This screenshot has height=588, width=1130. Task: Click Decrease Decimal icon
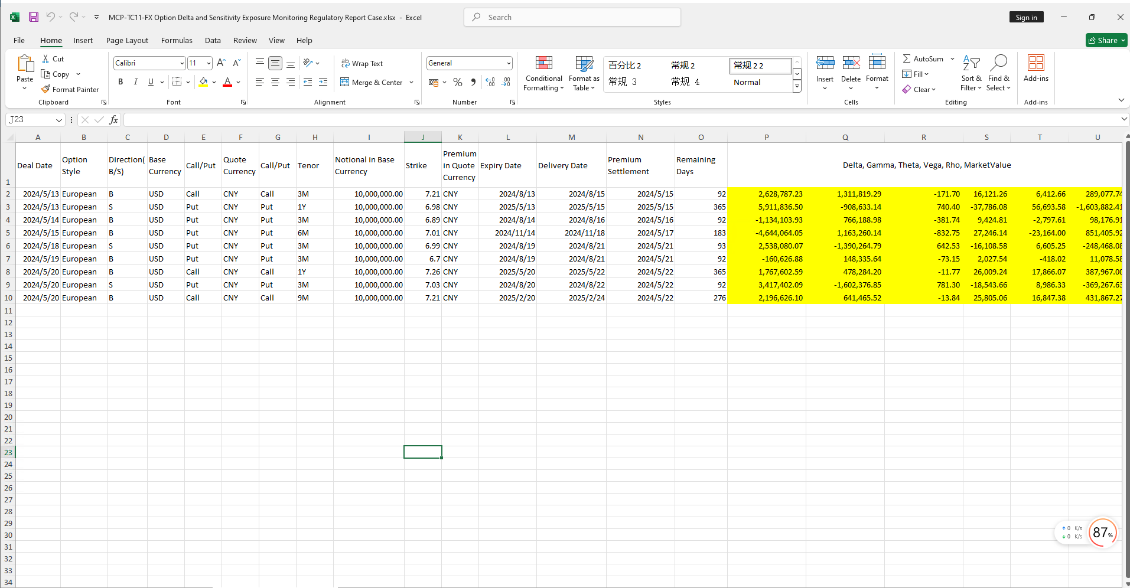click(506, 82)
